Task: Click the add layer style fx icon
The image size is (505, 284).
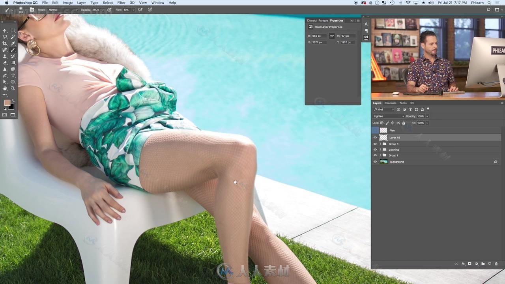Action: [463, 263]
